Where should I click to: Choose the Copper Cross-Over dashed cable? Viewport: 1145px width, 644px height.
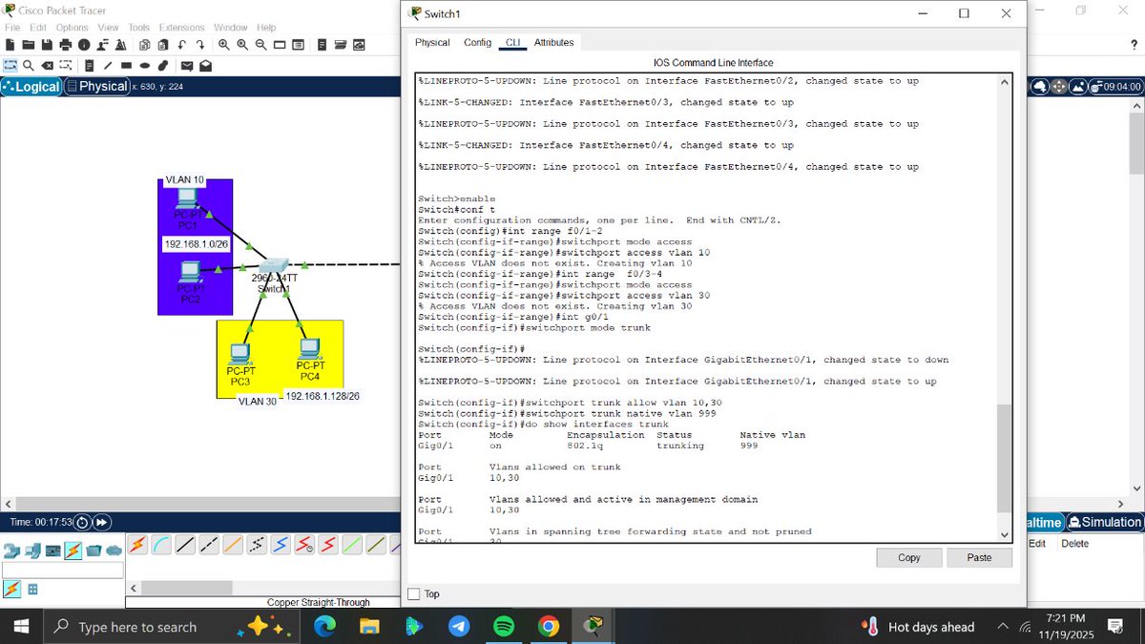click(208, 544)
